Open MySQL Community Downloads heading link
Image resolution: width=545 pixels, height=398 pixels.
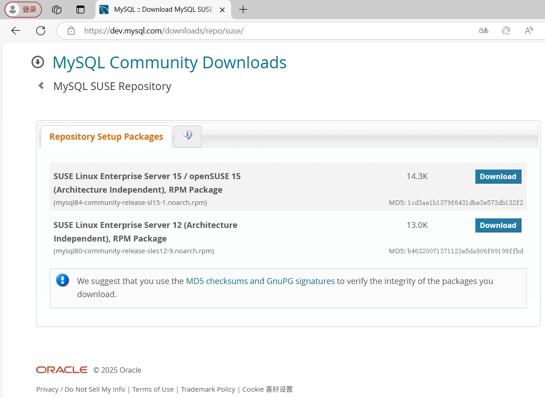169,62
